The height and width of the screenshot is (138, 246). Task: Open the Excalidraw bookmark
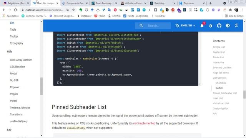click(158, 16)
